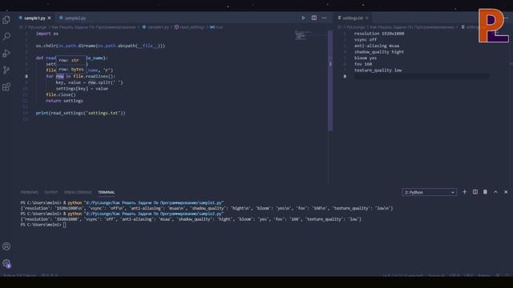
Task: Click the 'bloom yes' line in settings.txt
Action: 366,58
